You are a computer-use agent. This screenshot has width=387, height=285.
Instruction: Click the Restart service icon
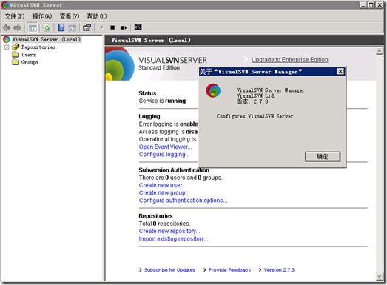(x=124, y=27)
